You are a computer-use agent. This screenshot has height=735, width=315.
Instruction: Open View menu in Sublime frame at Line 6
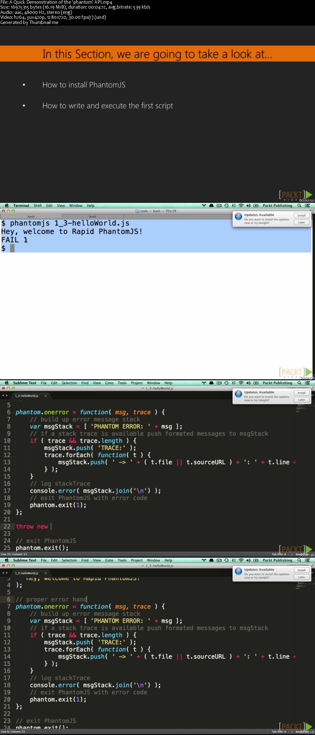(x=97, y=560)
